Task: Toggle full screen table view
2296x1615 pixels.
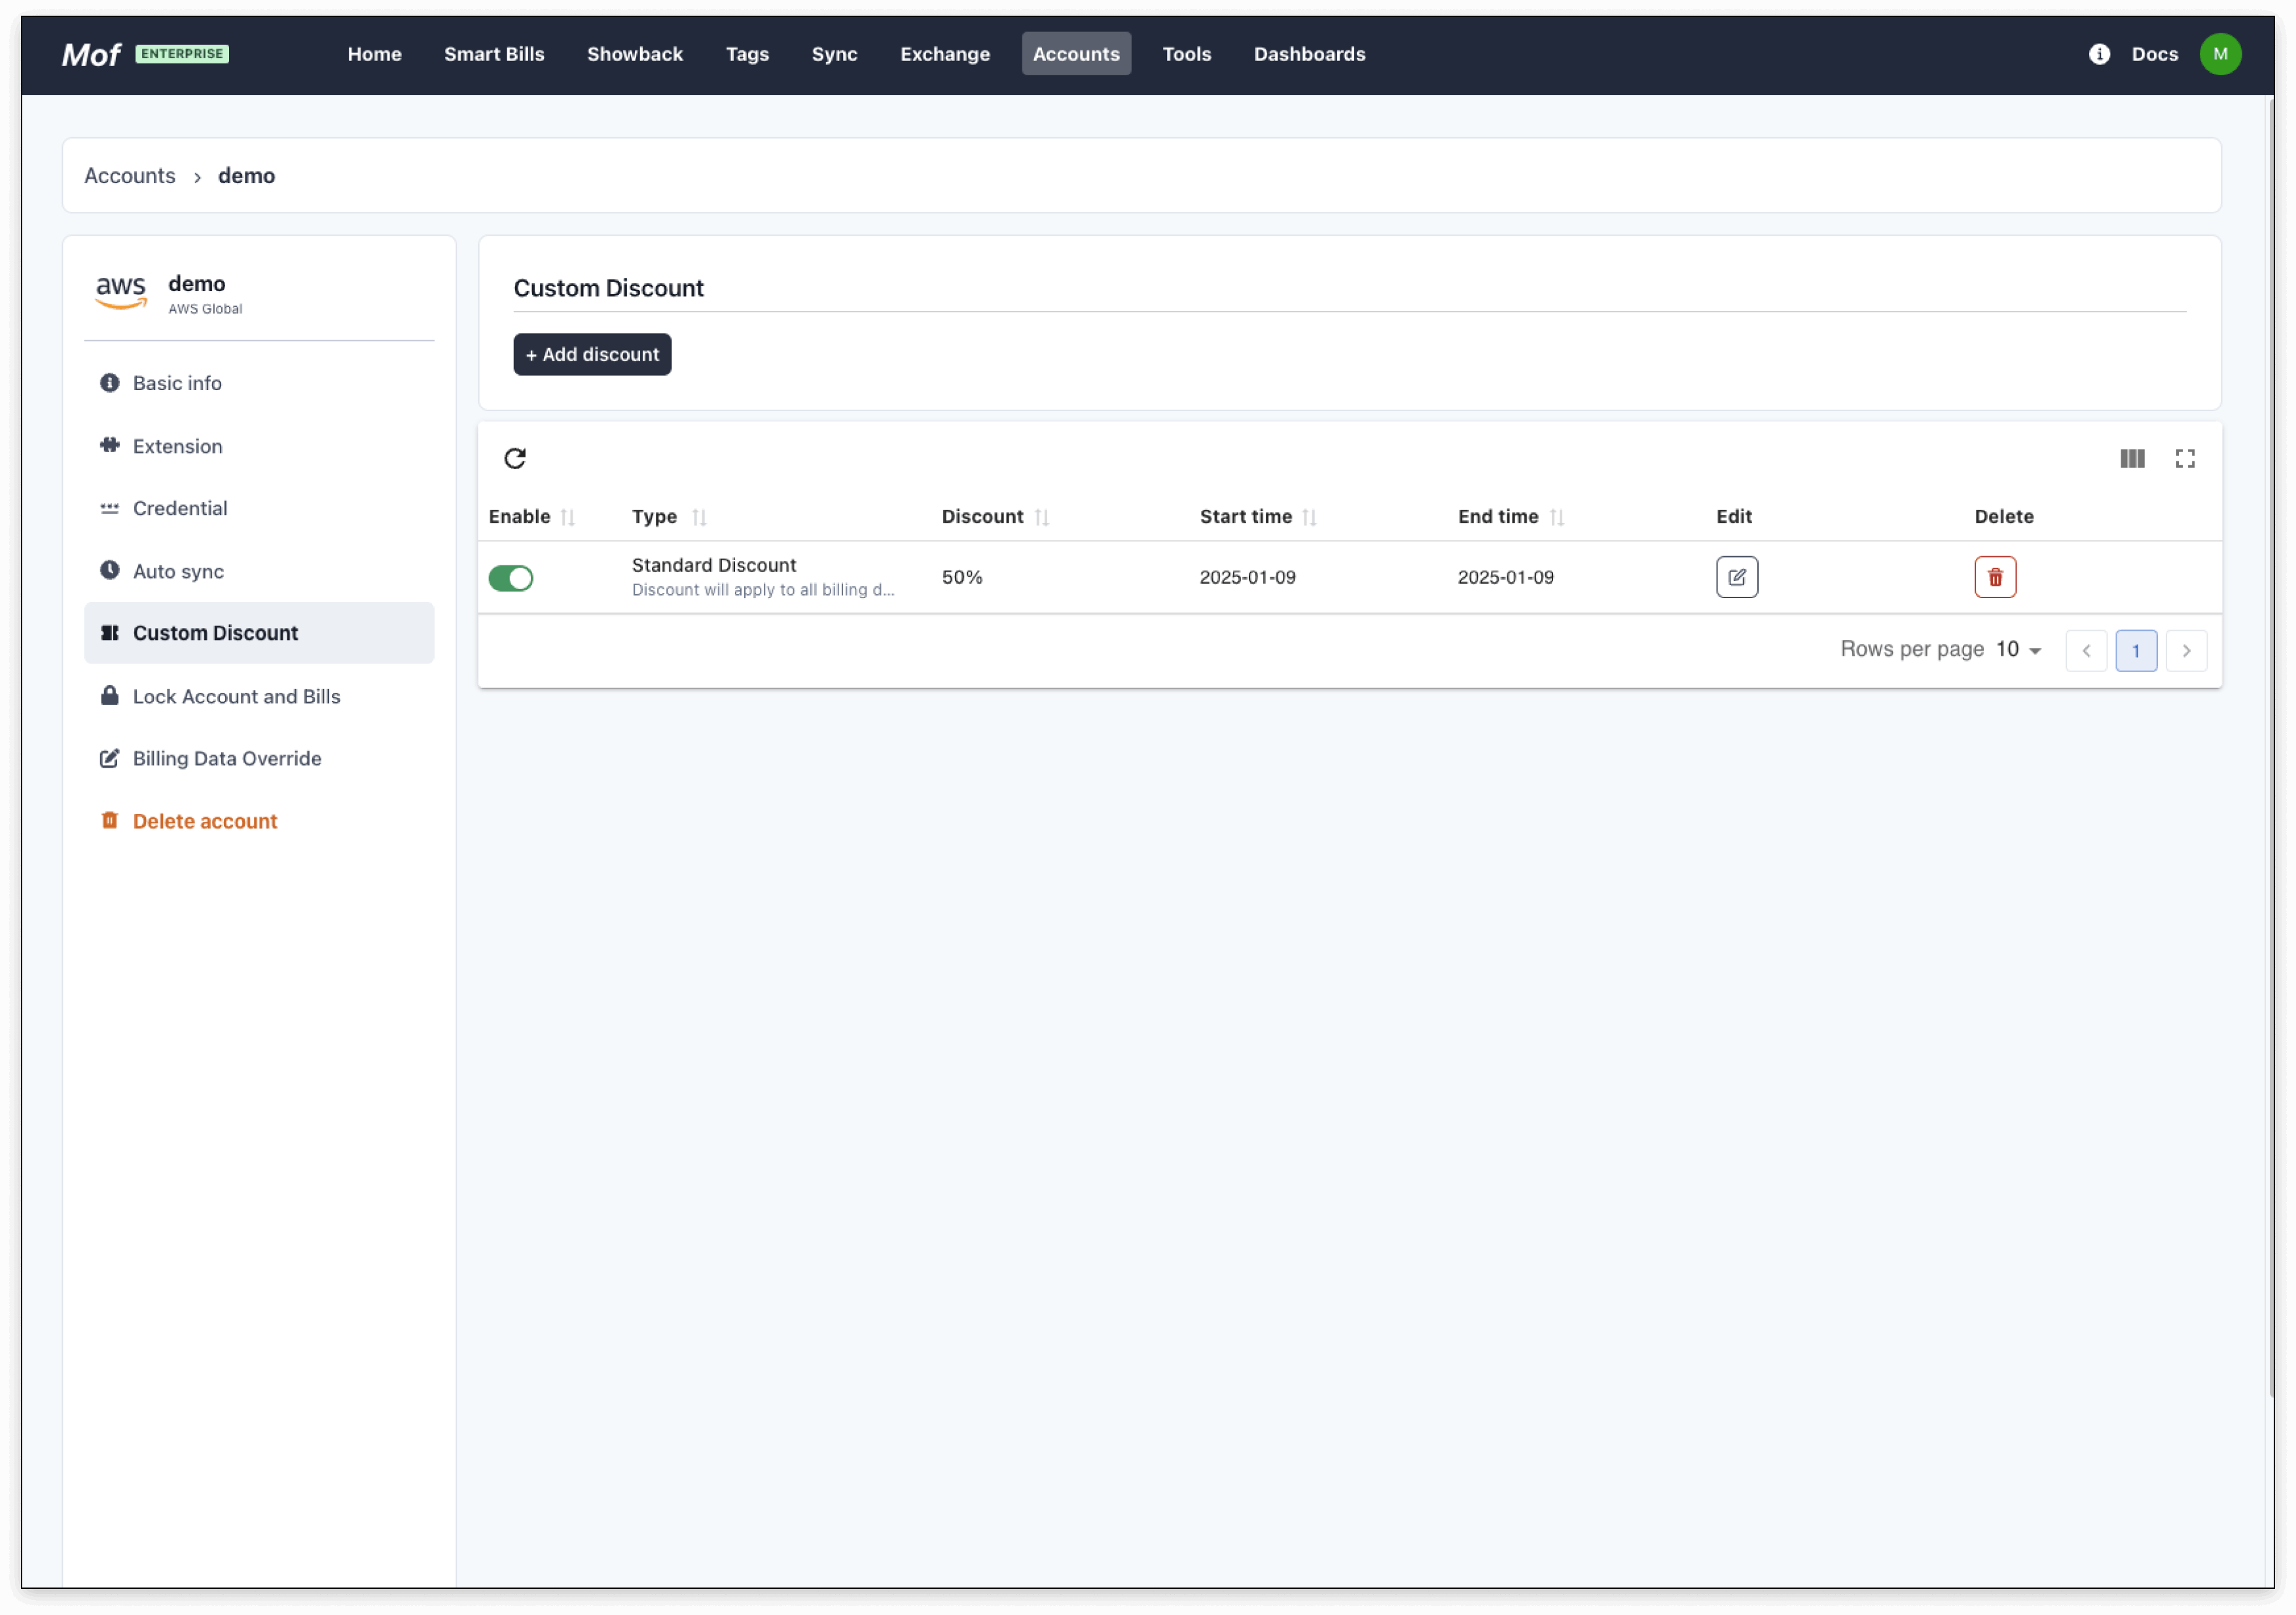Action: 2185,458
